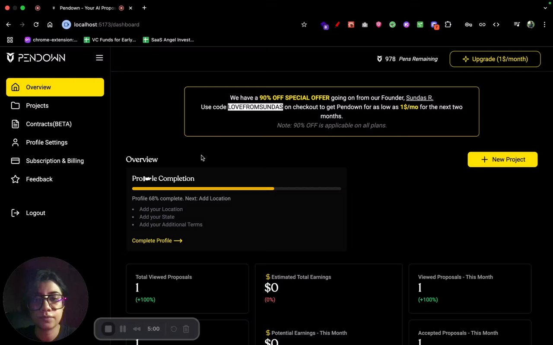Screen dimensions: 553x345
Task: Open the Extensions puzzle icon
Action: pos(448,25)
